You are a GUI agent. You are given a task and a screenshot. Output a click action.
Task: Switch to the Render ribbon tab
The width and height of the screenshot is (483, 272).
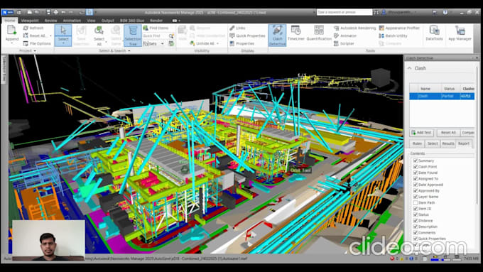pos(156,21)
